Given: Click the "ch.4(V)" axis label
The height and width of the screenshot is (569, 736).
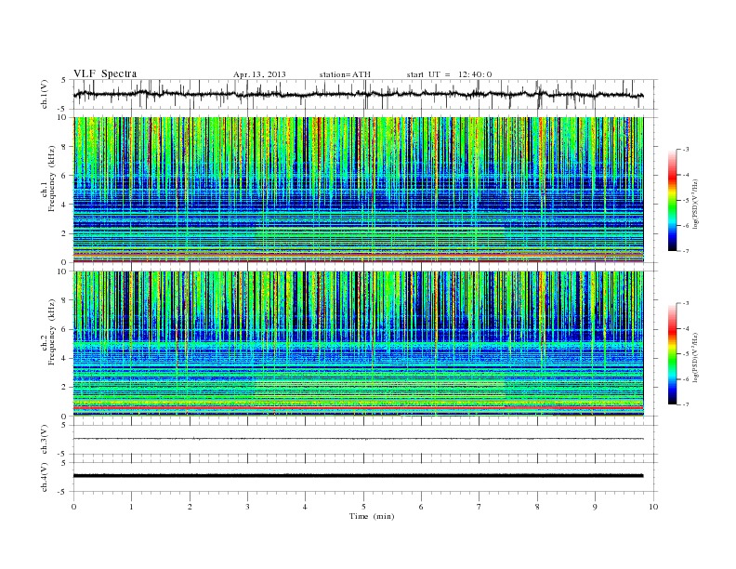Looking at the screenshot, I should tap(45, 477).
